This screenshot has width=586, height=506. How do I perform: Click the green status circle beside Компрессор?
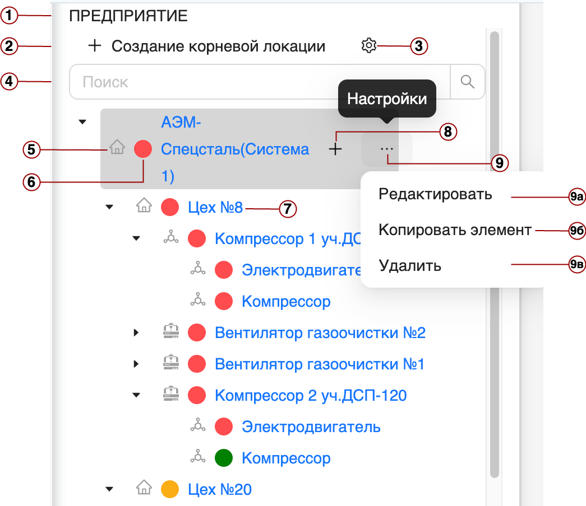click(x=224, y=457)
